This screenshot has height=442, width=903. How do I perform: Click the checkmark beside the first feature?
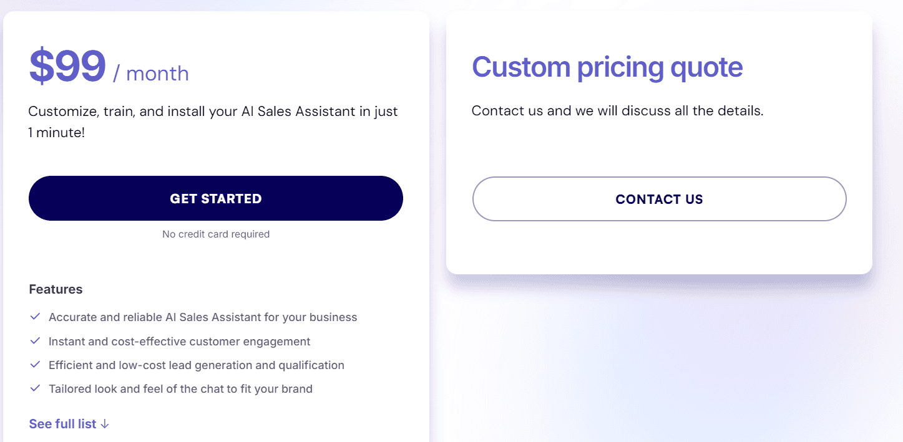[35, 317]
